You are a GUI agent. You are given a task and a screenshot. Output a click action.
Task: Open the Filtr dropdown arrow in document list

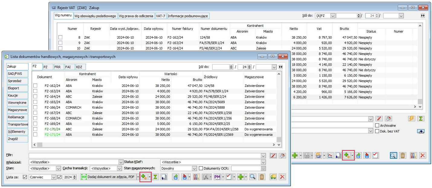point(263,156)
